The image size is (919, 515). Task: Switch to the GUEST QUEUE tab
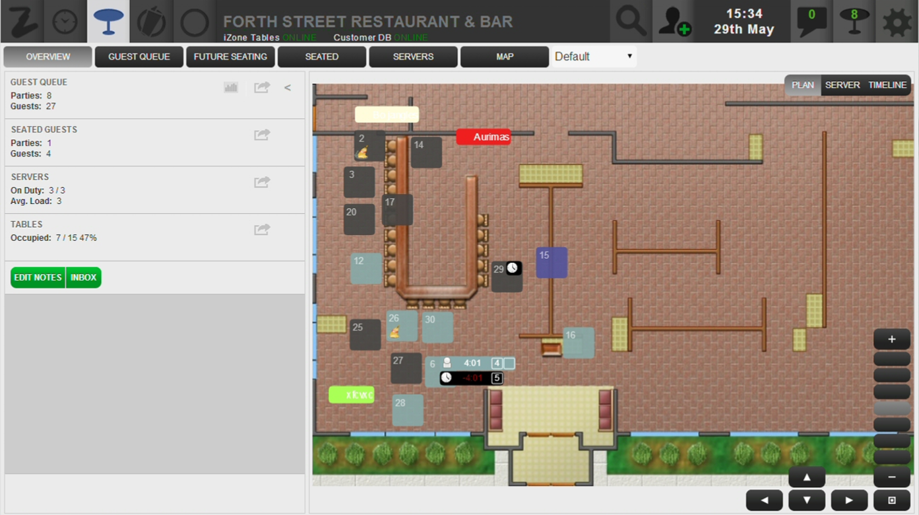pos(139,57)
